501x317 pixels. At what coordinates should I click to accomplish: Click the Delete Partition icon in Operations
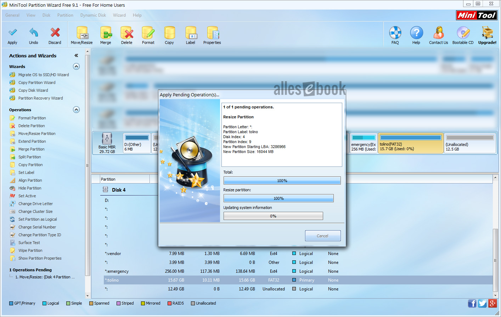pyautogui.click(x=12, y=126)
